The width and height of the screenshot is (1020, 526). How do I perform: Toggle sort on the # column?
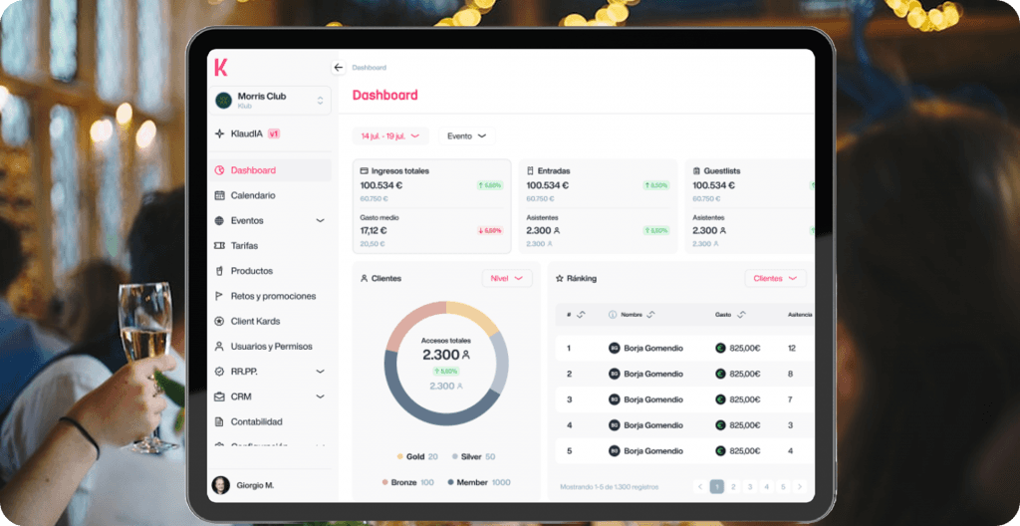581,315
